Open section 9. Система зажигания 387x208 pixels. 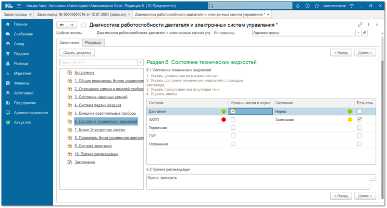tap(93, 146)
